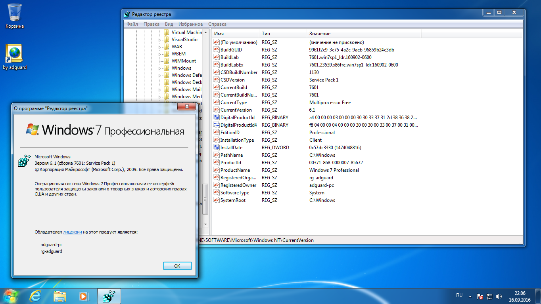Open the volume speaker tray icon
541x304 pixels.
click(499, 296)
